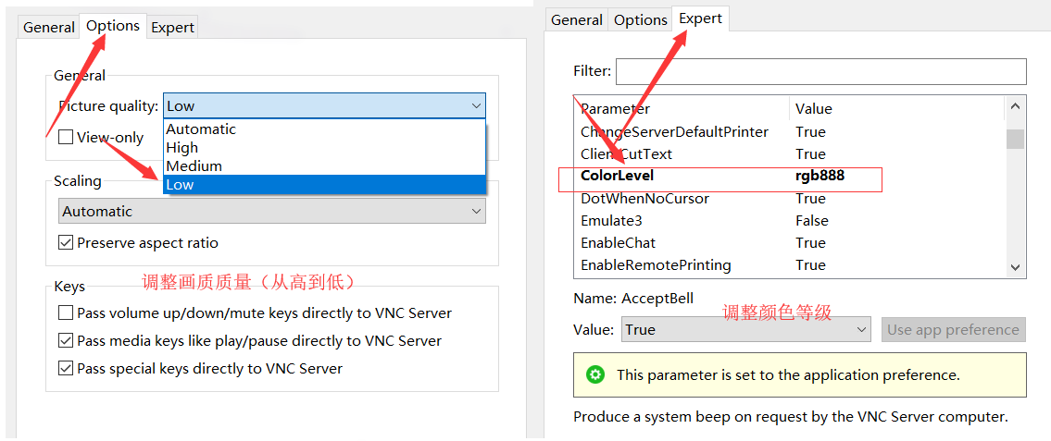1051x441 pixels.
Task: Toggle the View-only checkbox
Action: pyautogui.click(x=66, y=137)
